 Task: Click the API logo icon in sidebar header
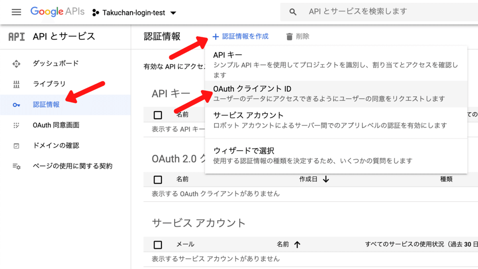16,37
